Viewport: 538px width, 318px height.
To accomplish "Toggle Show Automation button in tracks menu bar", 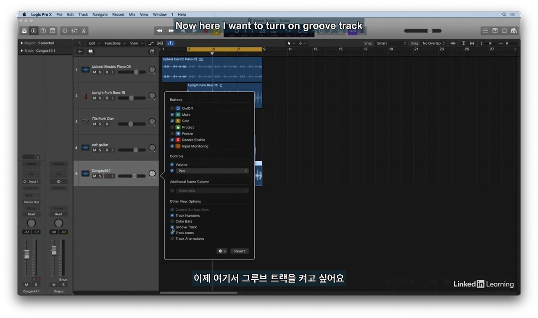I will click(x=151, y=43).
